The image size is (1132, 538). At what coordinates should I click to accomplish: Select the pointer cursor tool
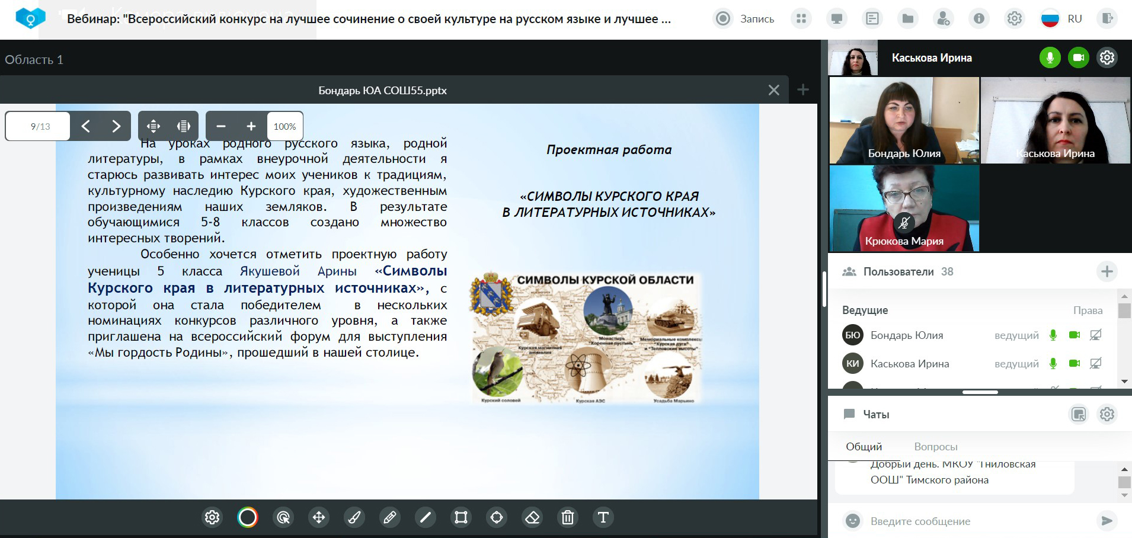283,517
